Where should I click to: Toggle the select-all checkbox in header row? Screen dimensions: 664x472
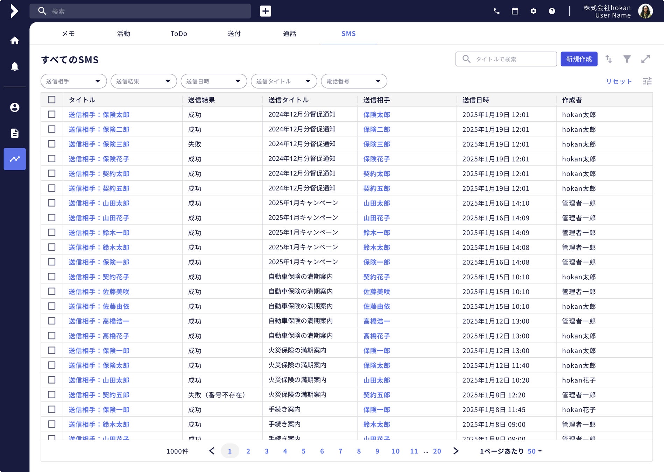[52, 100]
